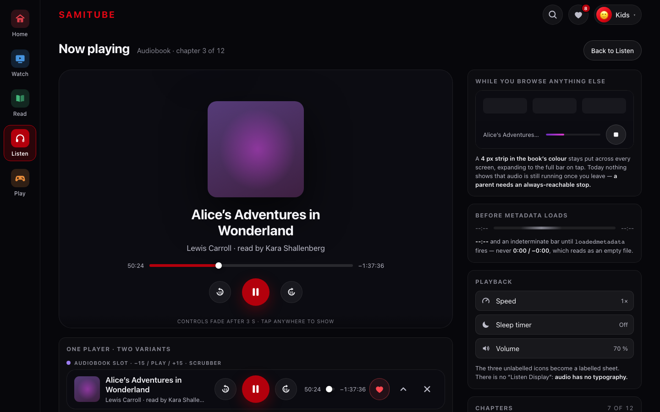This screenshot has width=660, height=412.
Task: Pause playback in main player
Action: tap(256, 292)
